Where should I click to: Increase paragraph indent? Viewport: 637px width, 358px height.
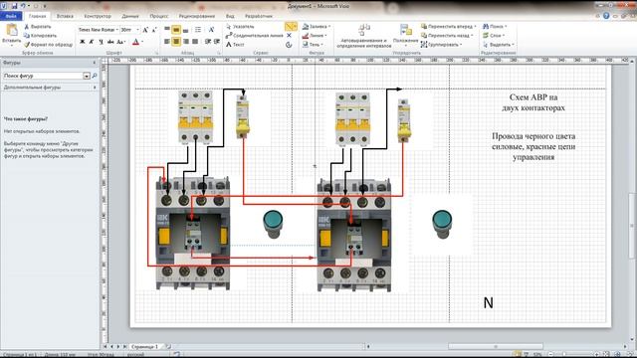(217, 42)
